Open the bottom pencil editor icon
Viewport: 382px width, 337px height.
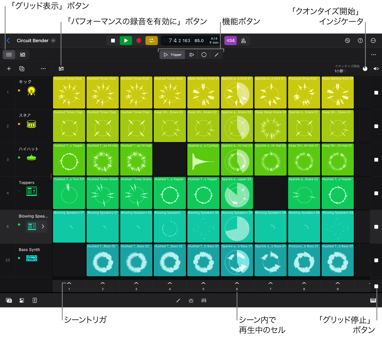coord(178,300)
